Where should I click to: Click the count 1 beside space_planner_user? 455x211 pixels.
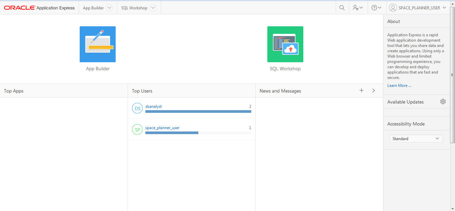[x=250, y=128]
